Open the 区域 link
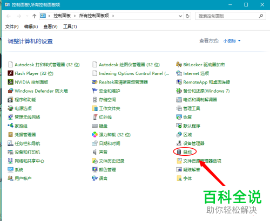The image size is (270, 221). [x=187, y=135]
